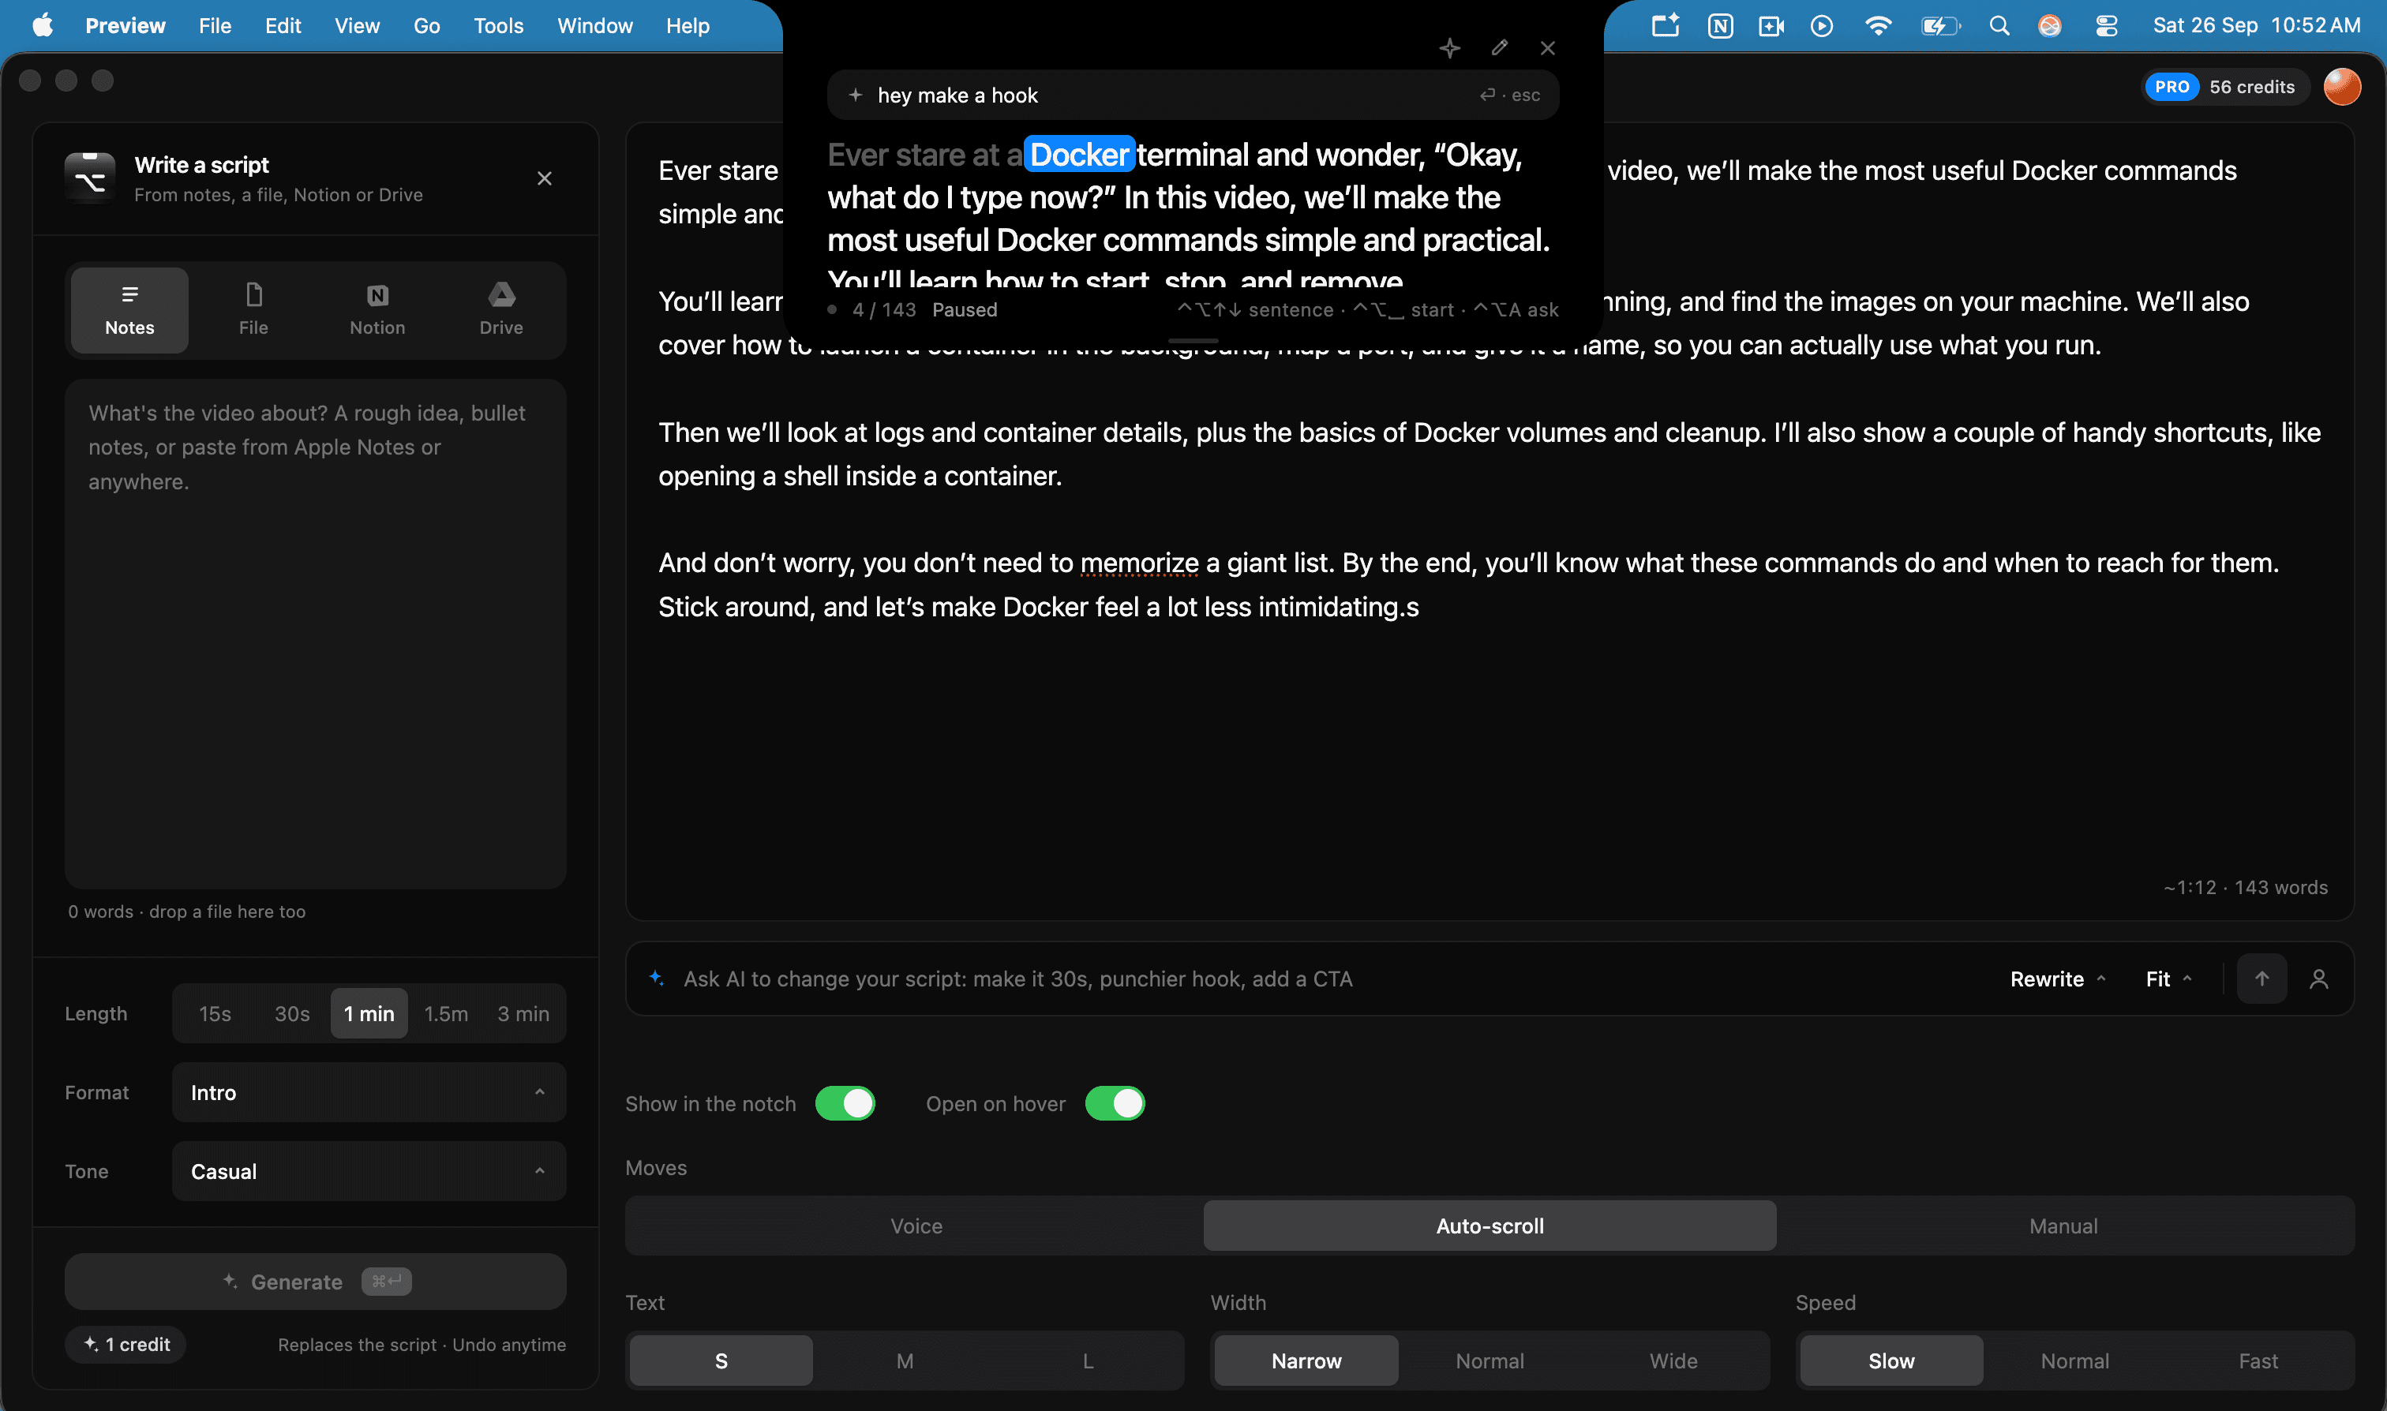2387x1411 pixels.
Task: Toggle Open on hover switch
Action: [x=1115, y=1104]
